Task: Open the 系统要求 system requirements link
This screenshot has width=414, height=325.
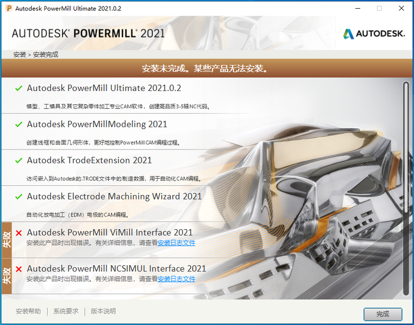Action: click(66, 311)
